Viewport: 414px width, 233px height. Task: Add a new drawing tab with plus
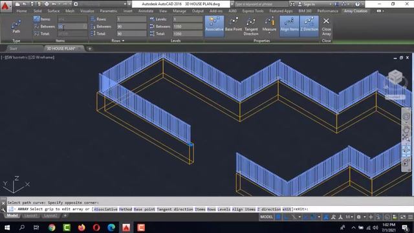point(90,49)
